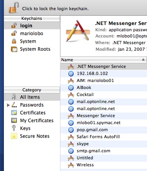
Task: Click the application icon beside Cocktail
Action: (x=71, y=95)
